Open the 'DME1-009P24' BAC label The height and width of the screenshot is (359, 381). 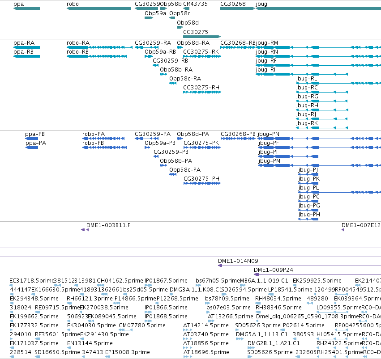274,270
